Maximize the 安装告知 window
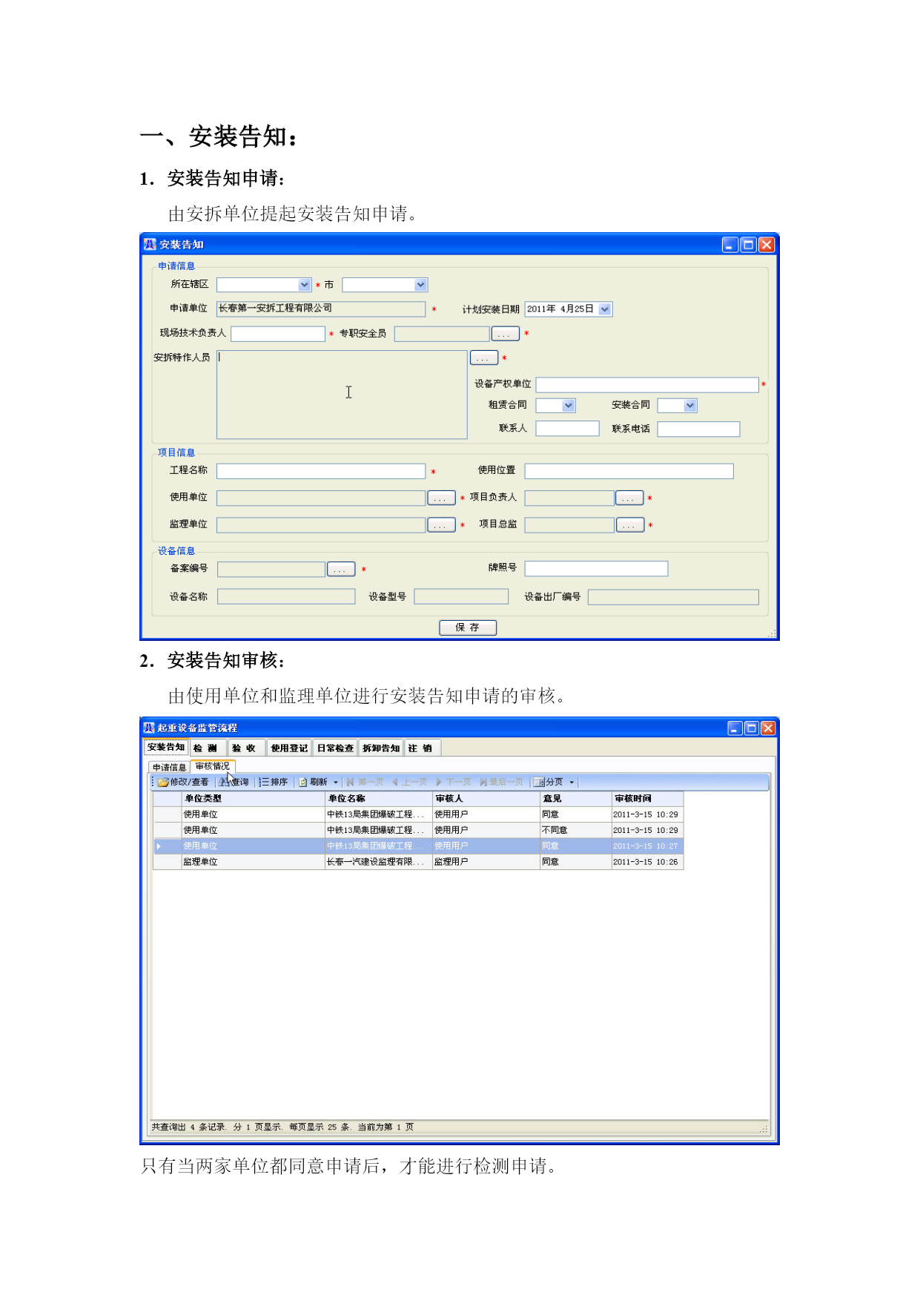 click(x=749, y=245)
